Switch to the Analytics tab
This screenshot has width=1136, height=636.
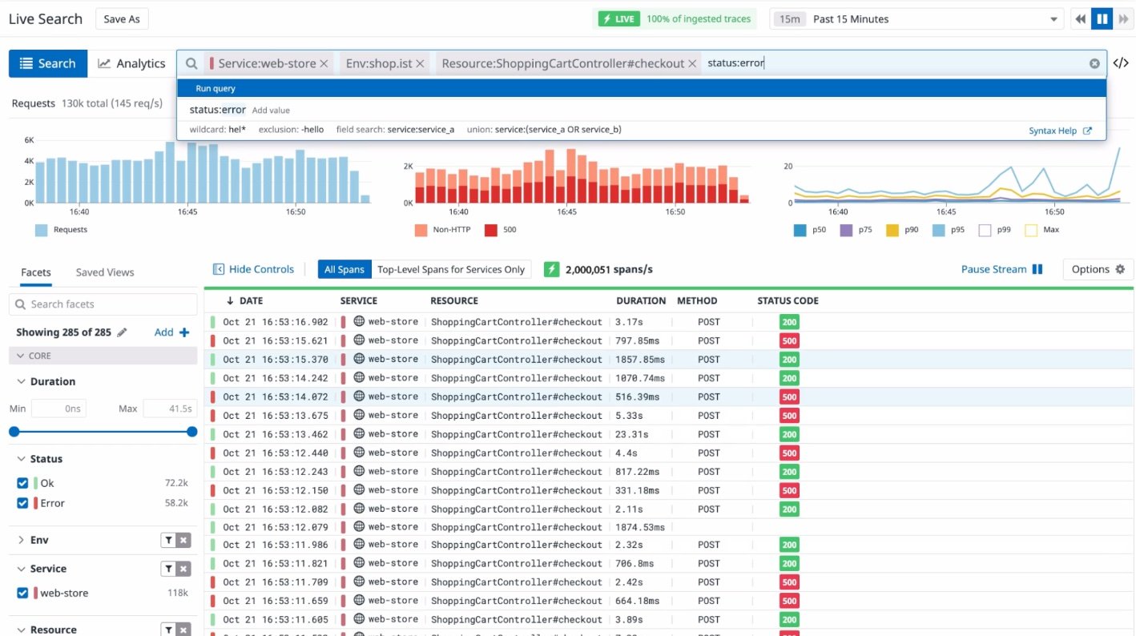tap(131, 63)
